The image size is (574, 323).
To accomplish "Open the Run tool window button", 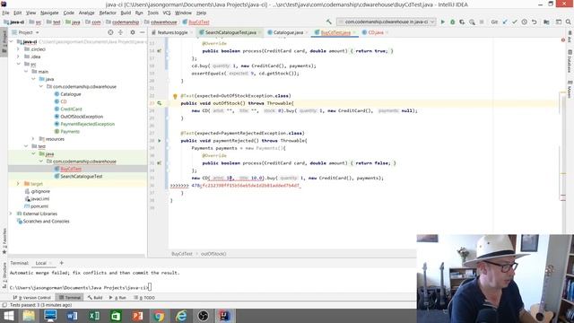I will [x=117, y=298].
